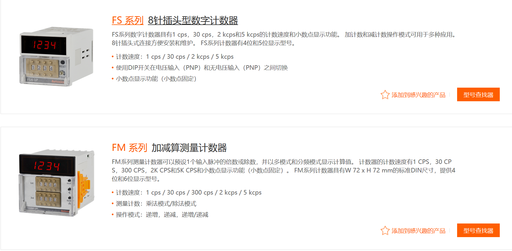Click the DIP开关 voltage input bullet point
512x251 pixels.
pyautogui.click(x=202, y=68)
